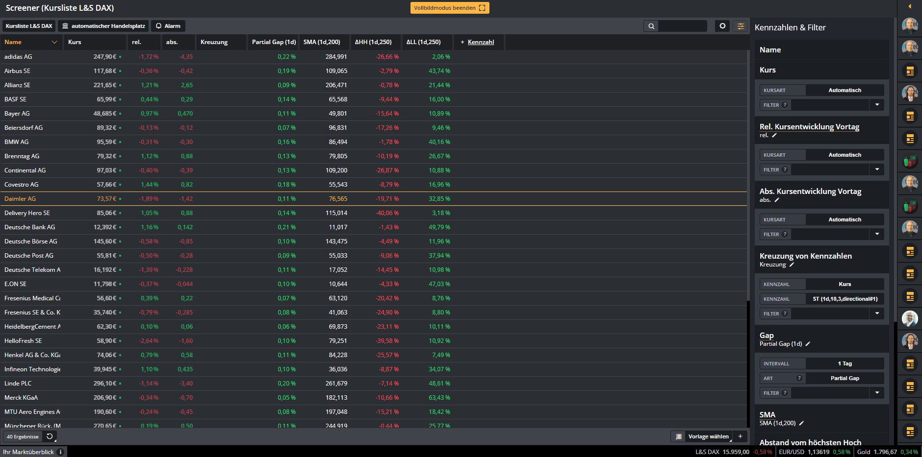Expand the Kreuzung filter dropdown arrow
Viewport: 922px width, 457px height.
tap(877, 313)
